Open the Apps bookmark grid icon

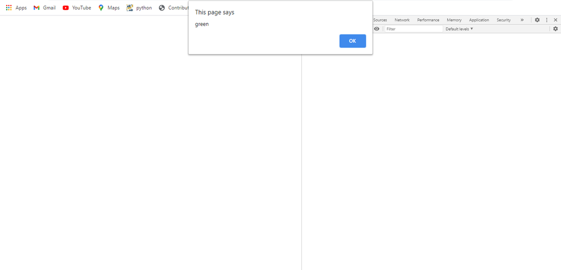9,8
